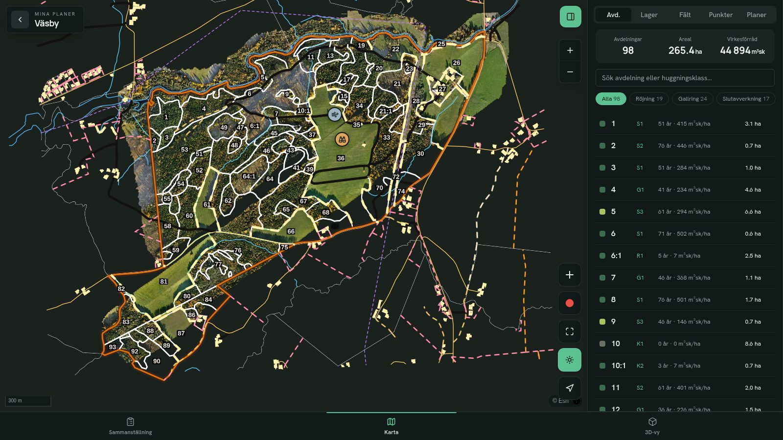This screenshot has width=783, height=440.
Task: Filter by Slutavverkning 17
Action: pos(746,99)
